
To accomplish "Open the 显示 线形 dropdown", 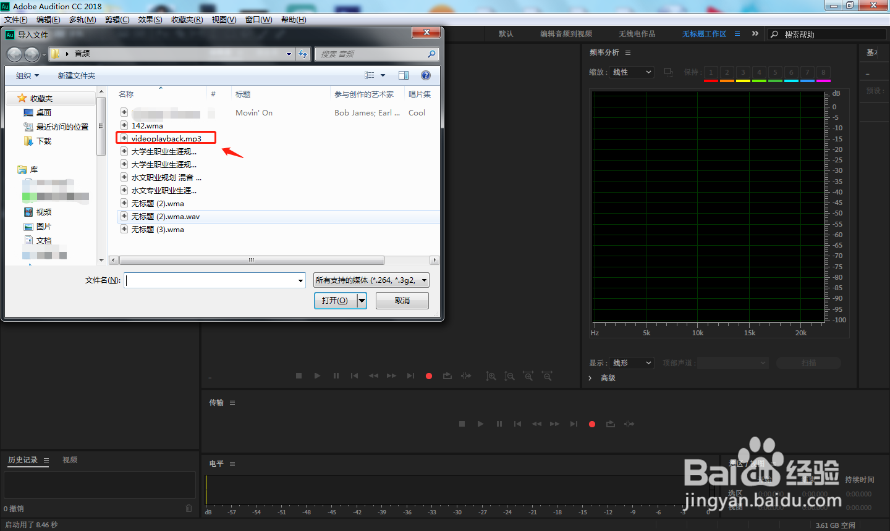I will point(632,363).
